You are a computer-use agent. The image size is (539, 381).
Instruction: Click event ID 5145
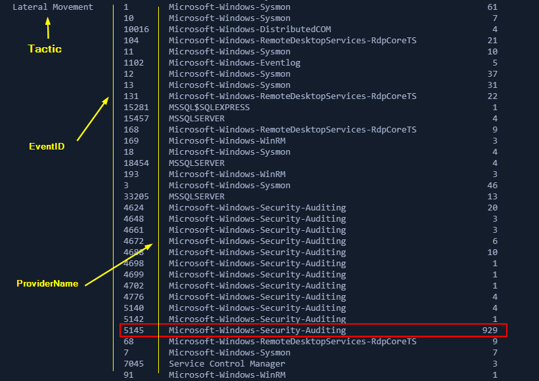(x=134, y=331)
